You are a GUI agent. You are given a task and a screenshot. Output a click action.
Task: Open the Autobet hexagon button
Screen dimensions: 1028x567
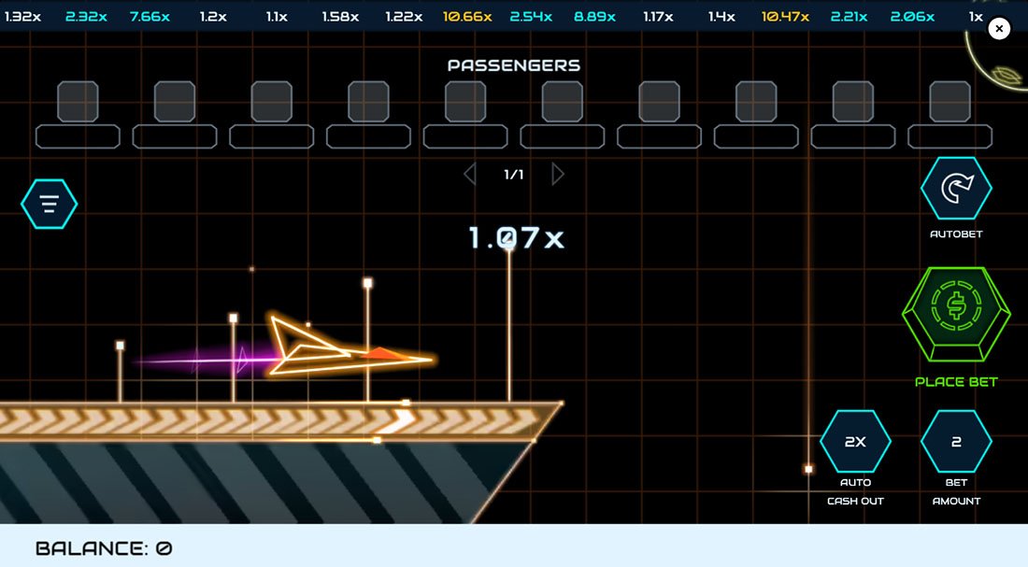coord(956,188)
